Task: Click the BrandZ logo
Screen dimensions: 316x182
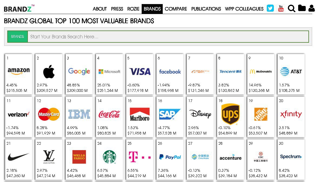Action: click(x=19, y=8)
